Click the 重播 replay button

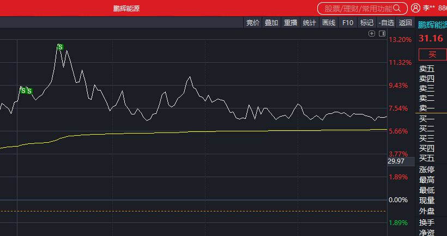click(291, 23)
